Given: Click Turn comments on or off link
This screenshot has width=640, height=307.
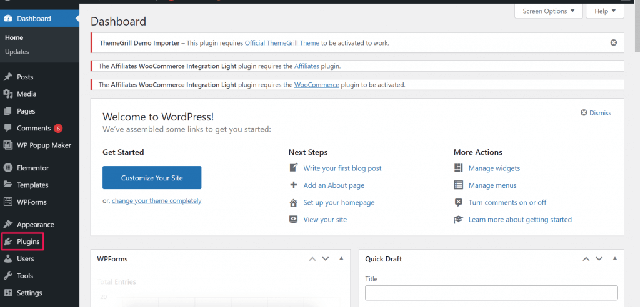Looking at the screenshot, I should (x=507, y=202).
